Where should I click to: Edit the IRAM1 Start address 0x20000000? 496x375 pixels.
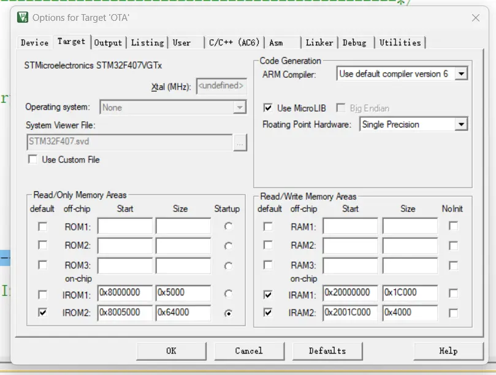click(x=351, y=293)
